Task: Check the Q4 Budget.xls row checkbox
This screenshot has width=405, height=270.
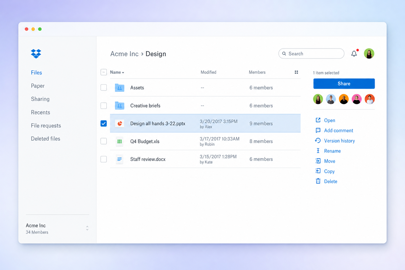Action: point(104,141)
